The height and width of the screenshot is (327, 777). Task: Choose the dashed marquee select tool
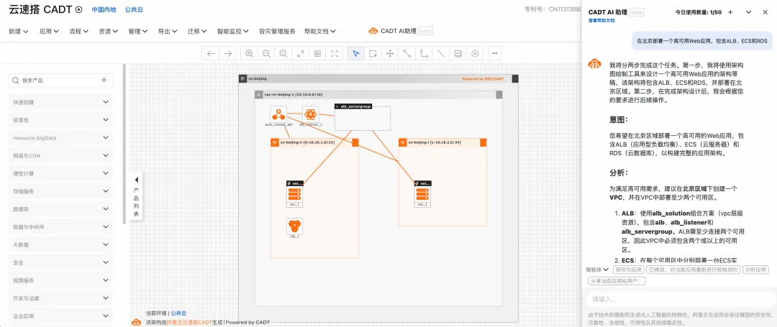pyautogui.click(x=373, y=53)
